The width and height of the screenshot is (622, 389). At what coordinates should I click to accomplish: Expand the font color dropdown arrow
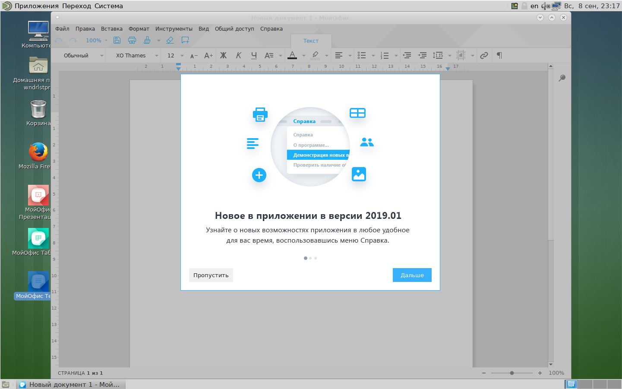pyautogui.click(x=303, y=56)
